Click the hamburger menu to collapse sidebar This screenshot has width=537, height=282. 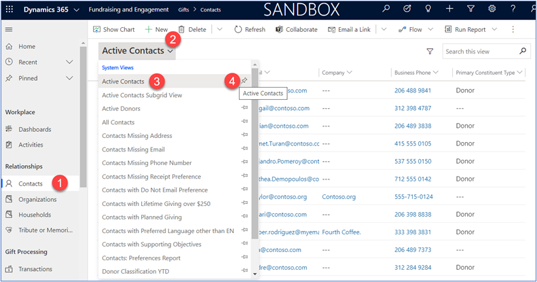click(x=9, y=30)
